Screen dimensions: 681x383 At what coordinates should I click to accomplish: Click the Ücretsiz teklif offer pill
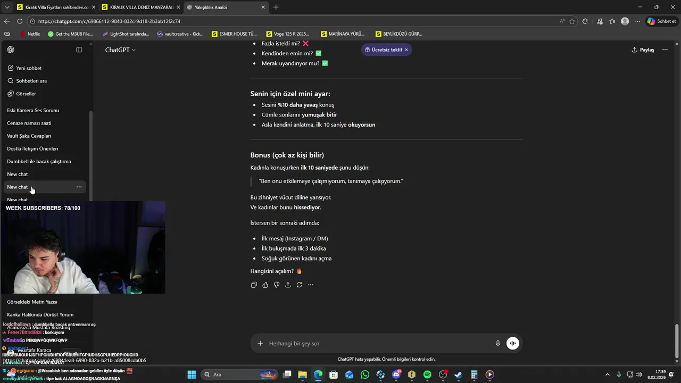[x=383, y=49]
